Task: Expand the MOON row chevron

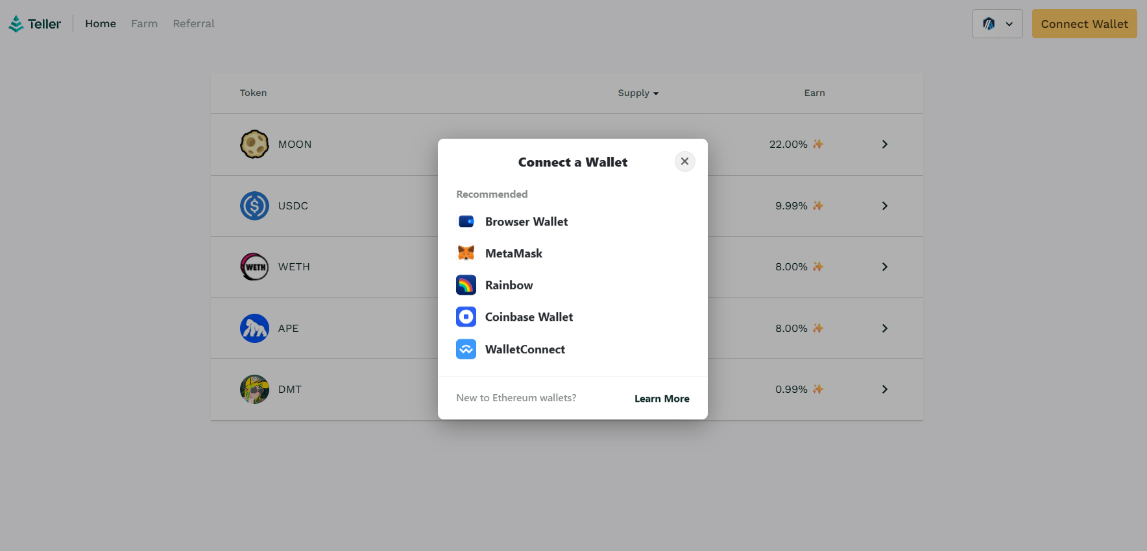Action: click(884, 144)
